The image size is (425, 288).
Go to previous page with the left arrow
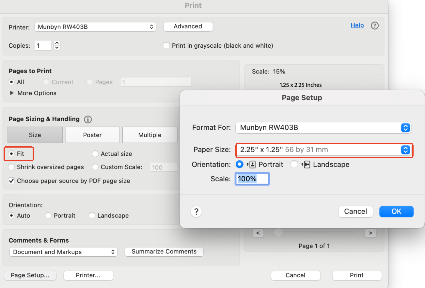(258, 233)
